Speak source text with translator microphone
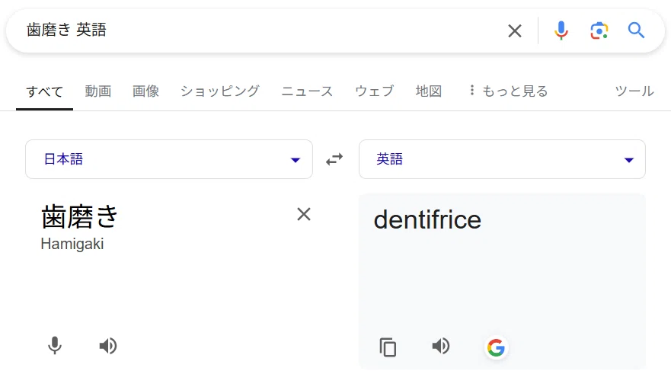671x371 pixels. click(x=55, y=346)
